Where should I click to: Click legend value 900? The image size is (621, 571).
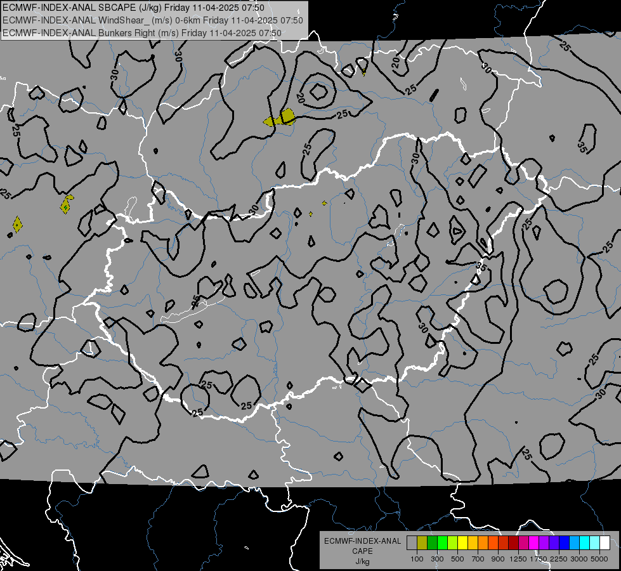pyautogui.click(x=498, y=559)
